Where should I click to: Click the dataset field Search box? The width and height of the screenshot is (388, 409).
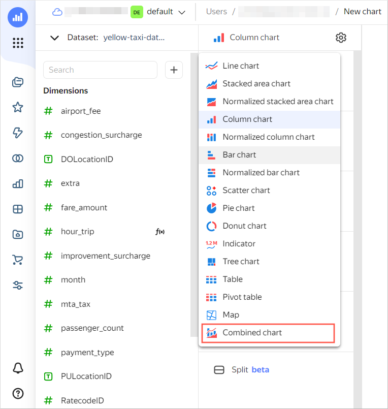pos(100,70)
